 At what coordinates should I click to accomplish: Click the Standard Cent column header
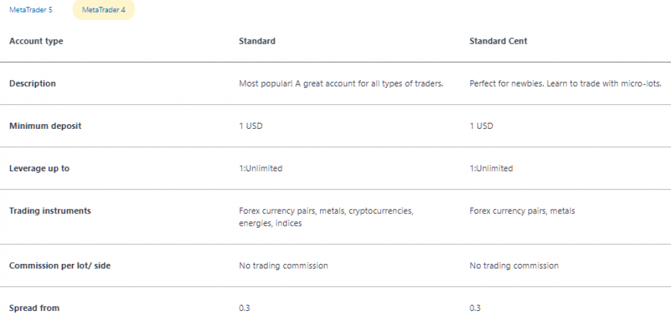point(498,41)
